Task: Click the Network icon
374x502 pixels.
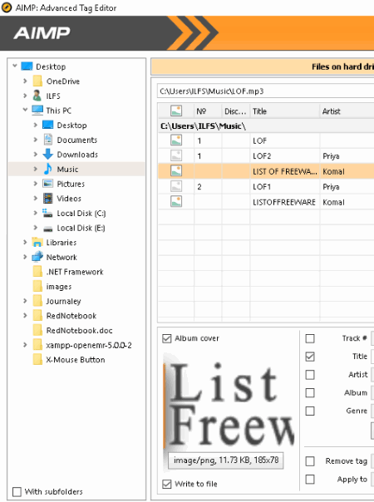Action: tap(37, 257)
